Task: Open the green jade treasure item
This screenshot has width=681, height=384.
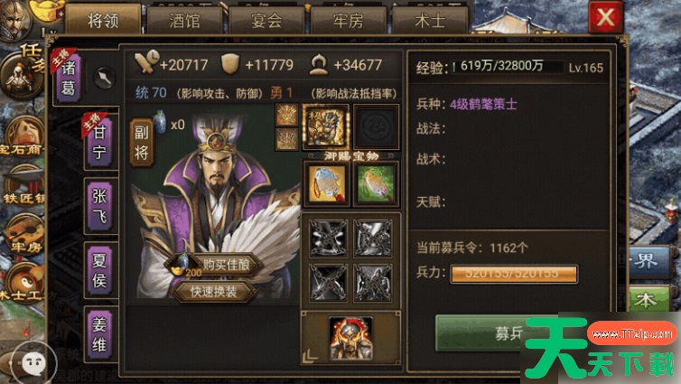Action: [376, 184]
